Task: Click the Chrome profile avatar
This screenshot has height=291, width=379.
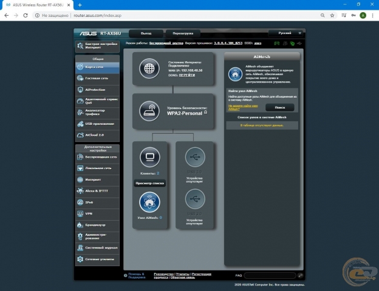Action: pos(363,15)
